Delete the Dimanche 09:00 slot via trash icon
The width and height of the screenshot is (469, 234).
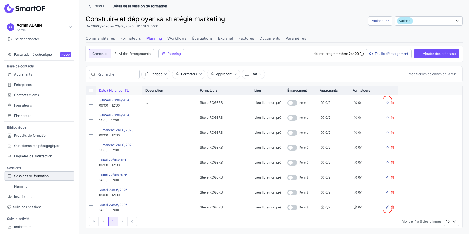coord(393,133)
